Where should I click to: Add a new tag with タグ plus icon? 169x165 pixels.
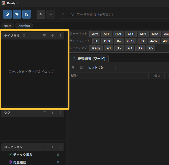point(52,113)
